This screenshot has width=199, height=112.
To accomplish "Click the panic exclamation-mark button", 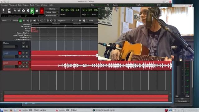I will pos(3,11).
